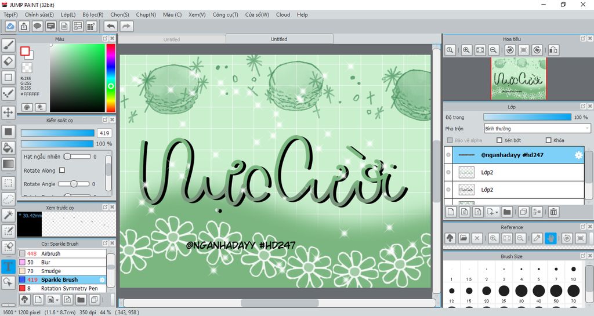The width and height of the screenshot is (594, 316).
Task: Click the cloud save icon in toolbar
Action: [x=10, y=26]
